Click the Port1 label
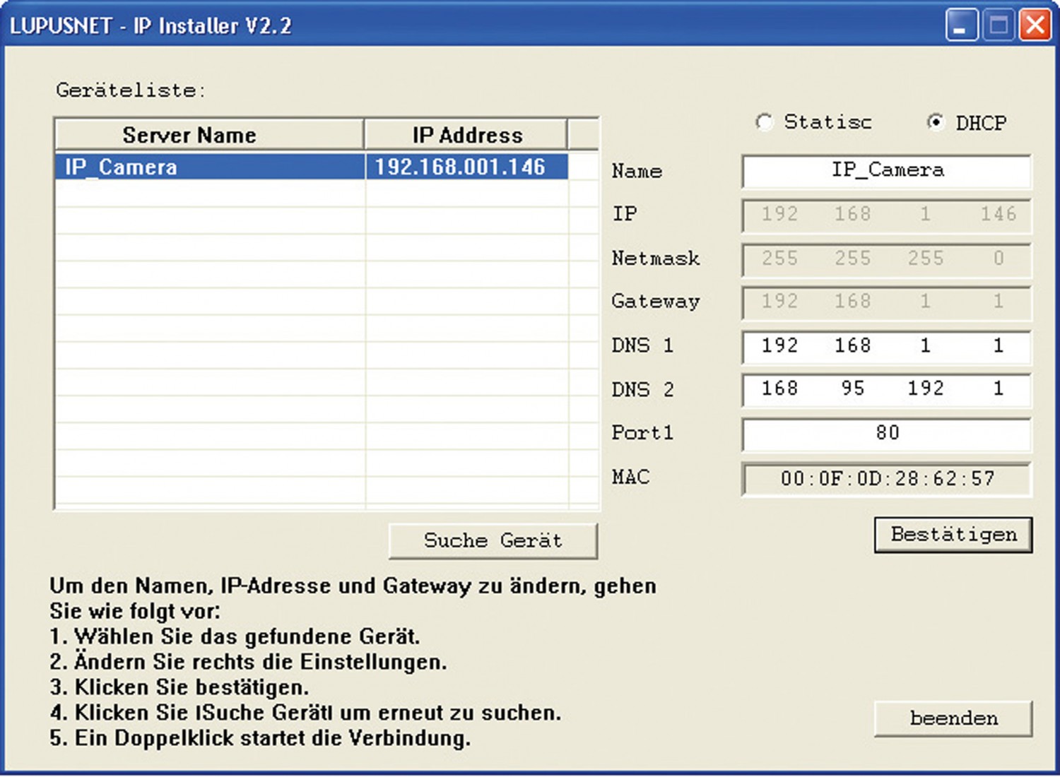Viewport: 1060px width, 777px height. pyautogui.click(x=642, y=433)
